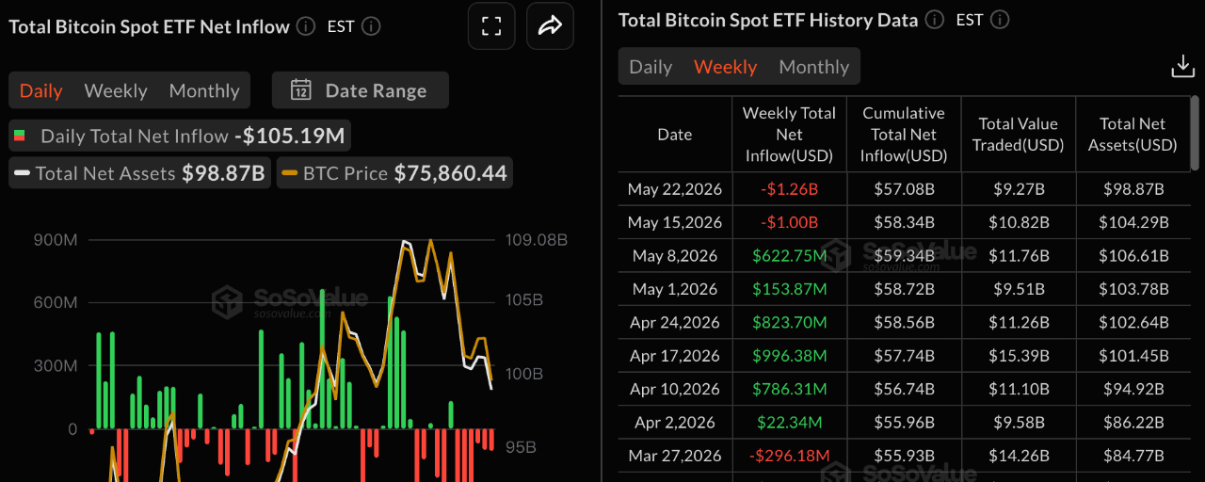Select the $823.70M weekly inflow value
This screenshot has width=1205, height=482.
pyautogui.click(x=789, y=323)
